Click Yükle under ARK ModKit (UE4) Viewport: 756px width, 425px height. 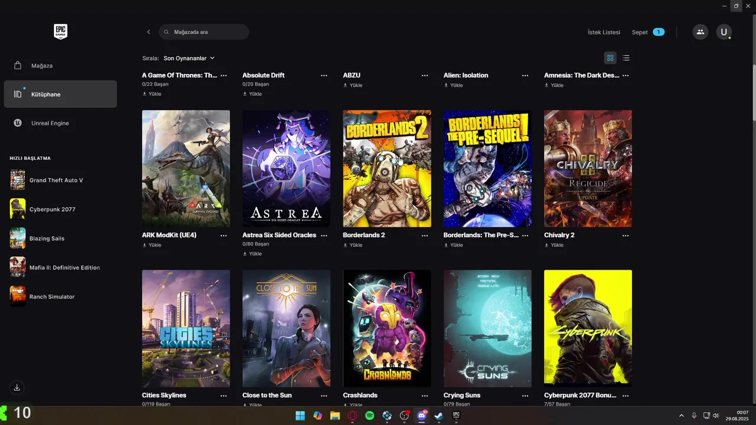click(x=152, y=245)
